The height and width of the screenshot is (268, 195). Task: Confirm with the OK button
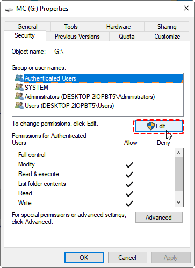point(84,258)
